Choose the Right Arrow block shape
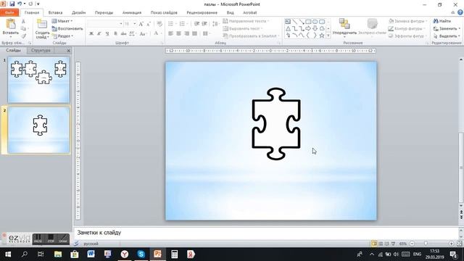Screen dimensions: 464x261 308,28
